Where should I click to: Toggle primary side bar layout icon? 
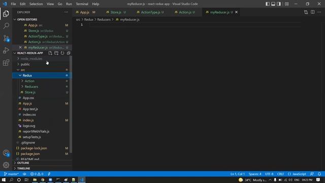click(268, 4)
